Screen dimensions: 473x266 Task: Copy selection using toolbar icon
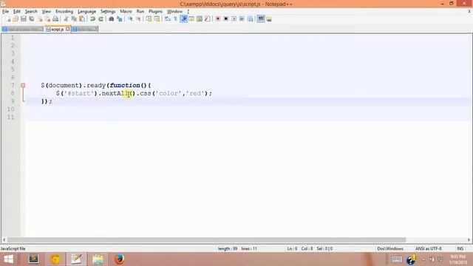(x=74, y=19)
